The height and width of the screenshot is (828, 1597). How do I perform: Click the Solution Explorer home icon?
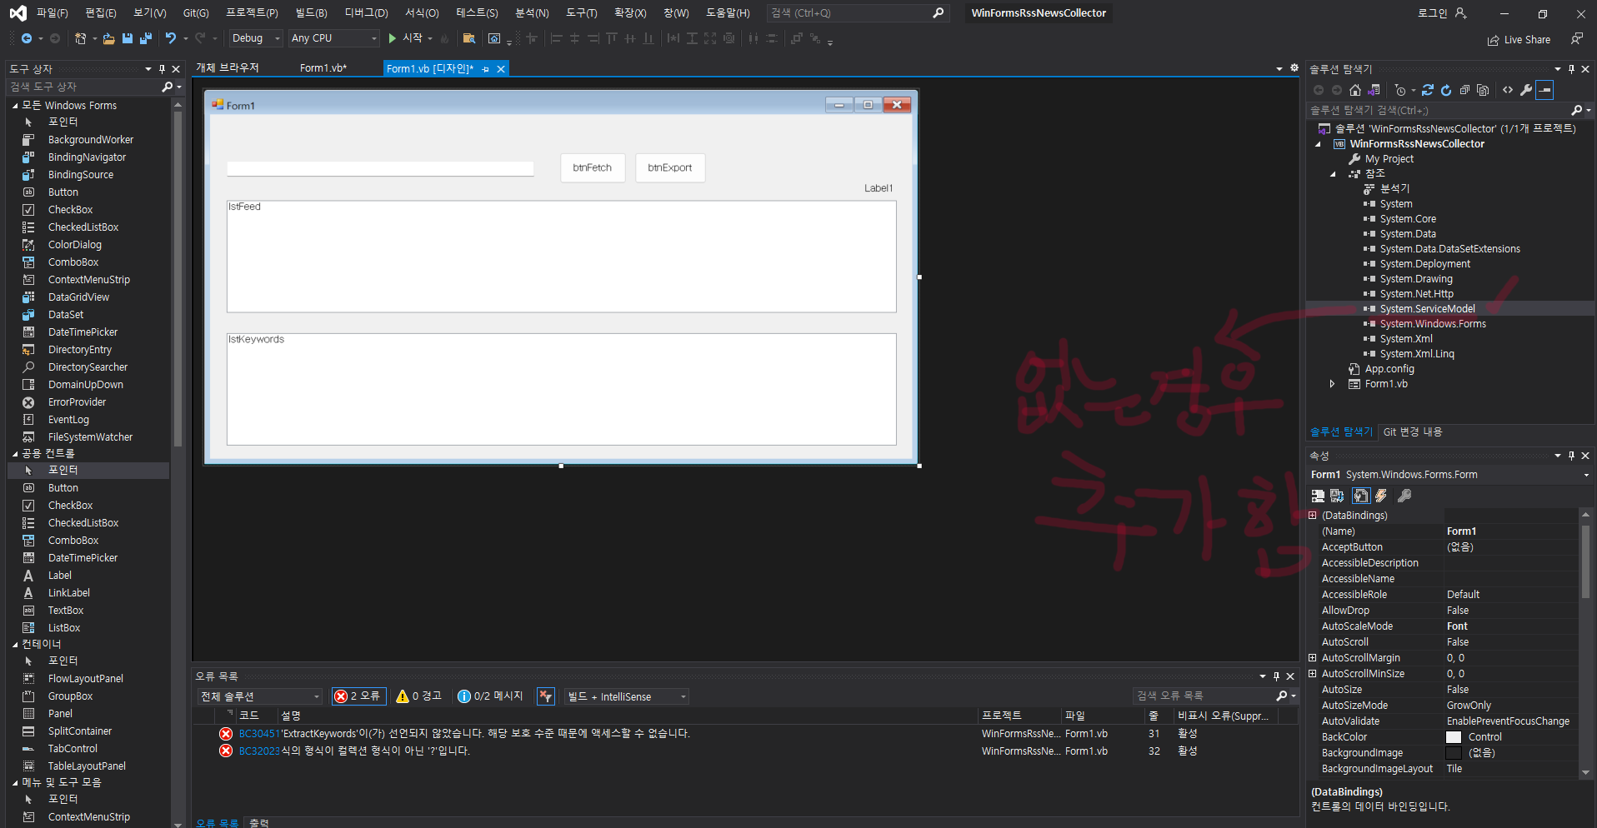pos(1355,90)
